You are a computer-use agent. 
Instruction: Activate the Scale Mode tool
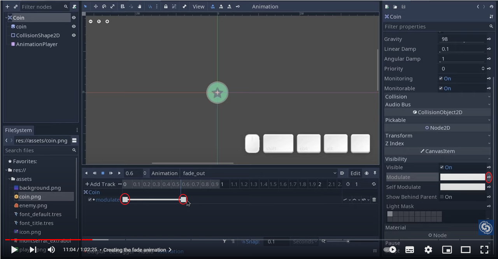tap(113, 7)
